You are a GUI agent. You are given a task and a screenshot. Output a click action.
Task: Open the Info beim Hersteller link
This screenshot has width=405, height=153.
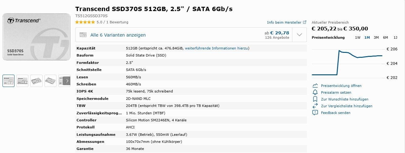coord(284,22)
